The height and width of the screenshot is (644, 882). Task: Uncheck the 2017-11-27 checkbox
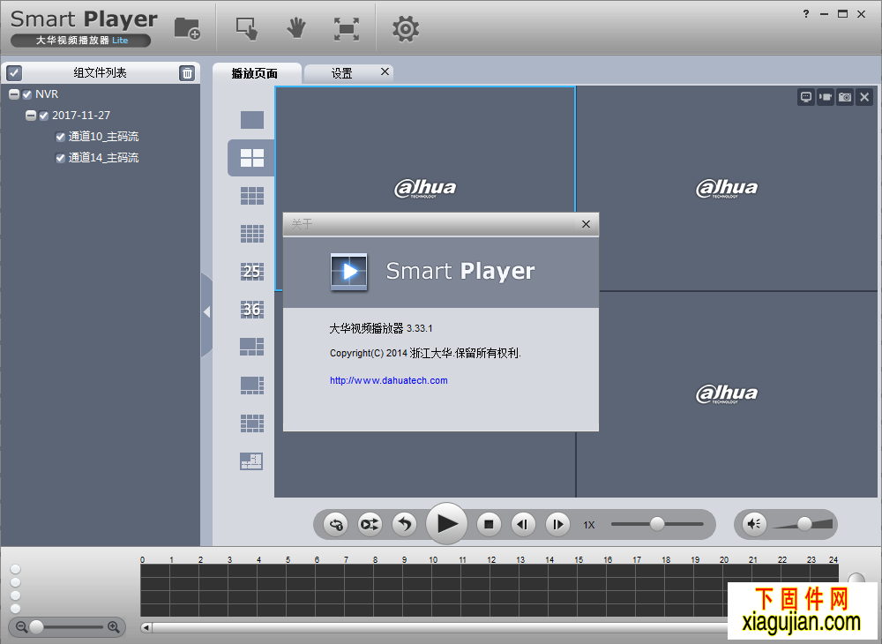click(44, 116)
